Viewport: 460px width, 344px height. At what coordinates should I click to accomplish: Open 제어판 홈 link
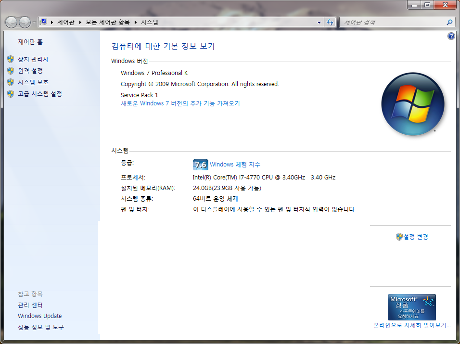[x=30, y=42]
